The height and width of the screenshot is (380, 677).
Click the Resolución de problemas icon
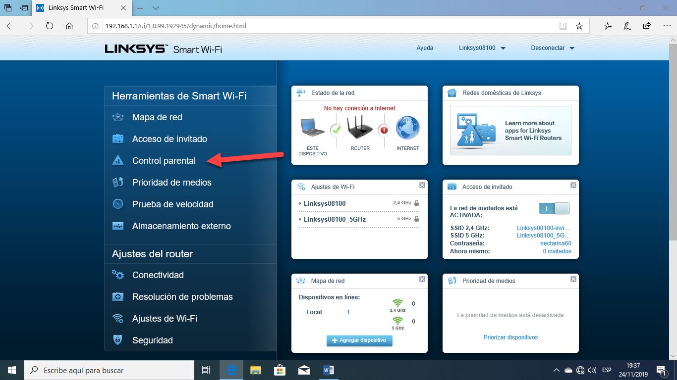118,297
